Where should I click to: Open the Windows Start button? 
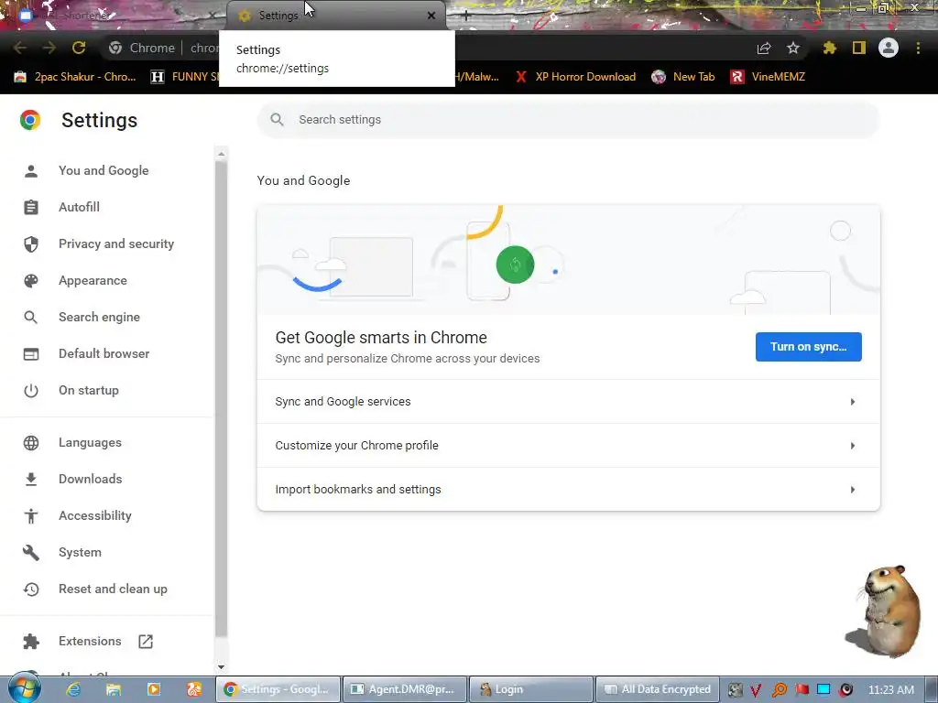pyautogui.click(x=25, y=688)
